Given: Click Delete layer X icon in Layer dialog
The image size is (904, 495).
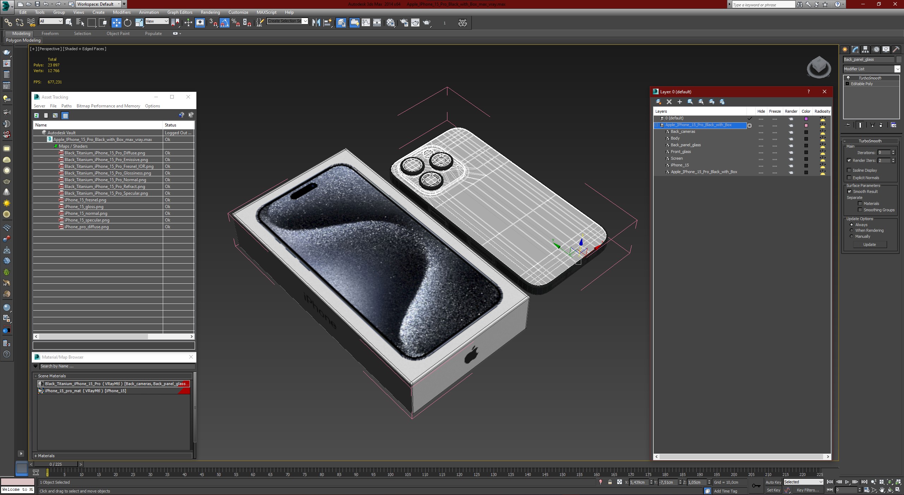Looking at the screenshot, I should click(669, 102).
